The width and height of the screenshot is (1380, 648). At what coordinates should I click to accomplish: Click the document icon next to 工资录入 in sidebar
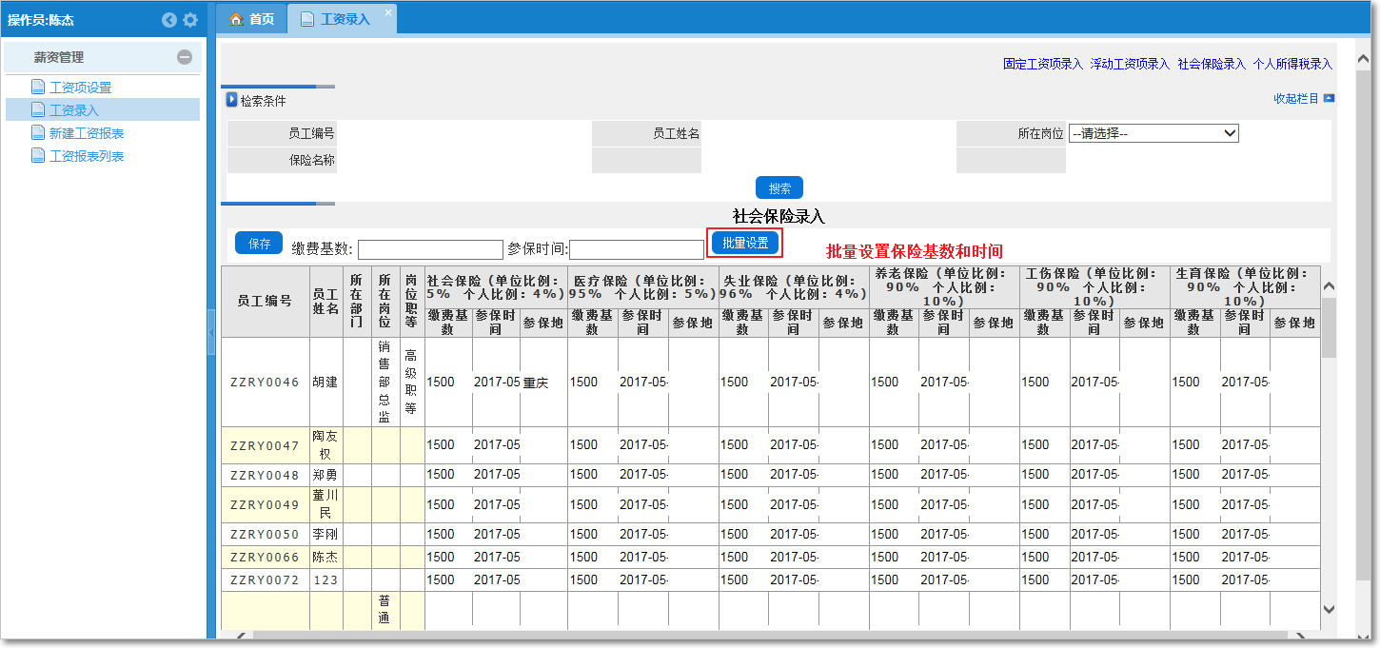click(x=38, y=108)
